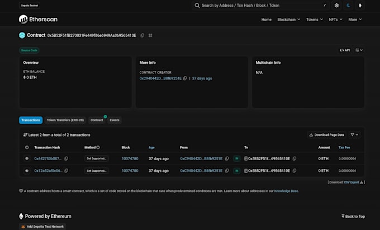Focus the search by address input field
The width and height of the screenshot is (380, 230).
tap(260, 6)
